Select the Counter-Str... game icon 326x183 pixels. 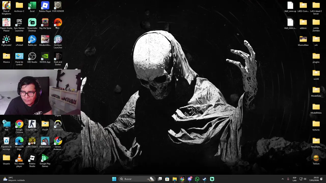point(32,126)
